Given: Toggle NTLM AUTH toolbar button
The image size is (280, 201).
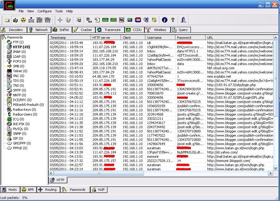Looking at the screenshot, I should click(x=31, y=20).
